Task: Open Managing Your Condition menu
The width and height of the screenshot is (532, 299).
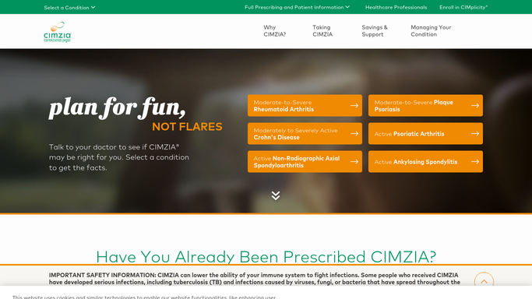Action: (x=431, y=31)
